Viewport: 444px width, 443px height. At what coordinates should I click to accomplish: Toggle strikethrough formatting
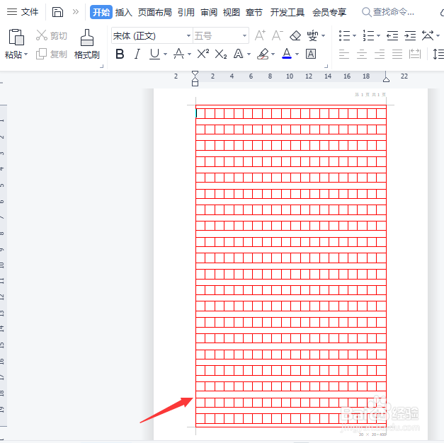[x=178, y=54]
